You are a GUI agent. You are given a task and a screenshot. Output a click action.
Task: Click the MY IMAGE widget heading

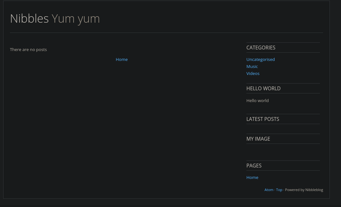coord(258,139)
